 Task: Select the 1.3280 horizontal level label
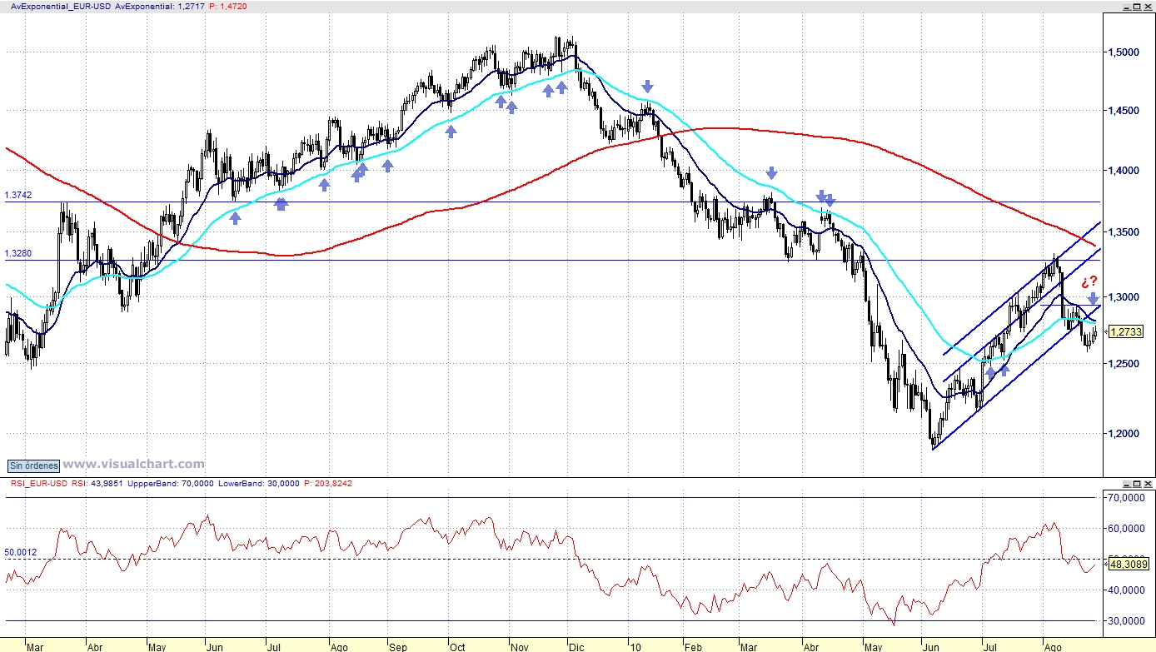18,253
